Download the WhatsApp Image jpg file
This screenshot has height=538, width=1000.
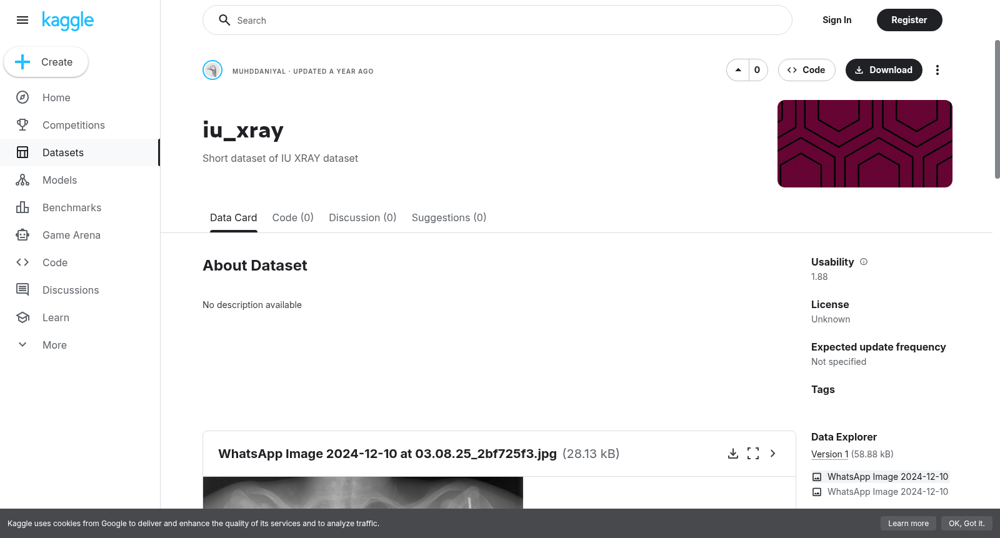[733, 454]
